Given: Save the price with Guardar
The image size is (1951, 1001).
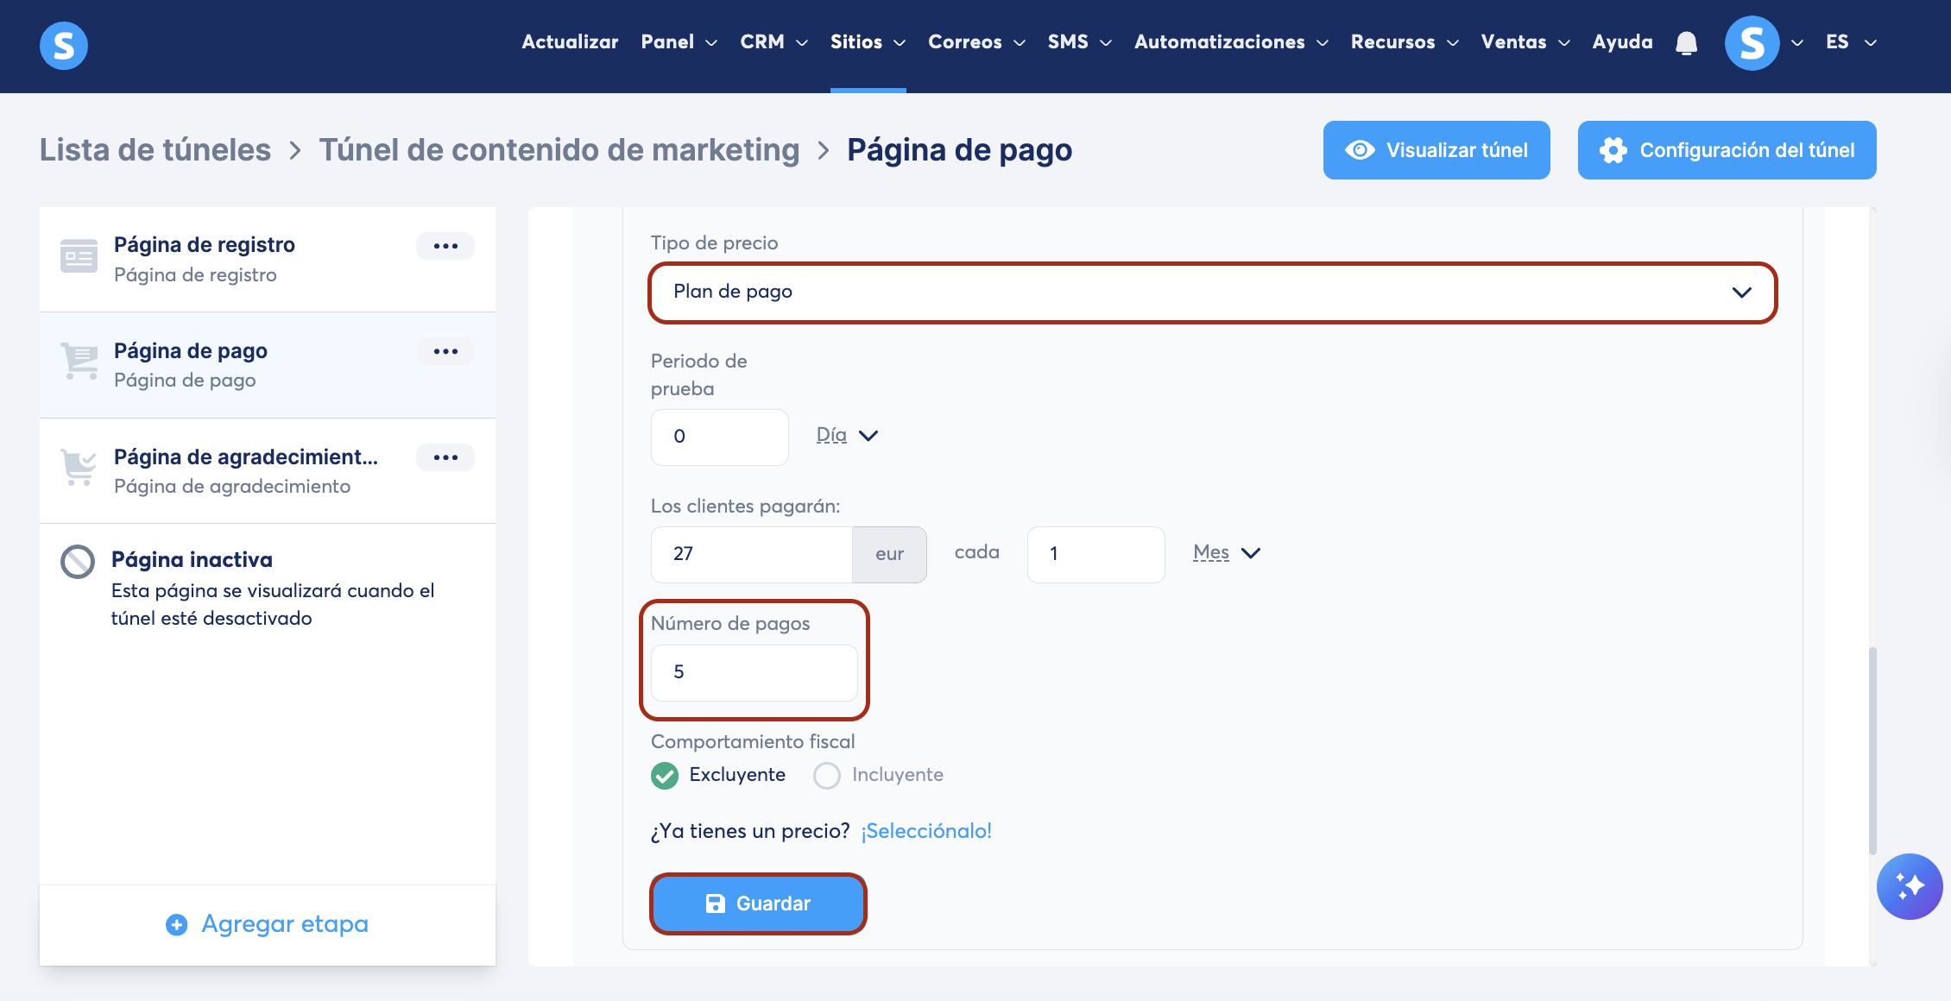Looking at the screenshot, I should (x=758, y=903).
